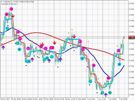Select the purple buy arrow above 30 May 01:00
Screen dimensions: 135x101
[x=60, y=59]
